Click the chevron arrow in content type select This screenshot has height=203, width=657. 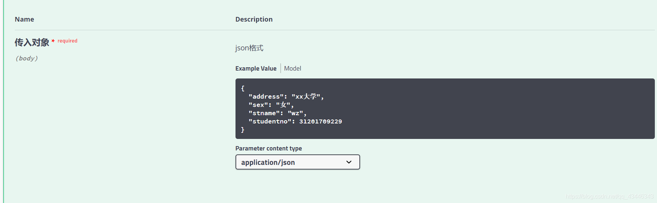tap(349, 162)
